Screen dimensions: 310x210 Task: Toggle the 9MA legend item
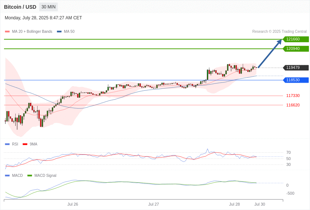[x=30, y=144]
